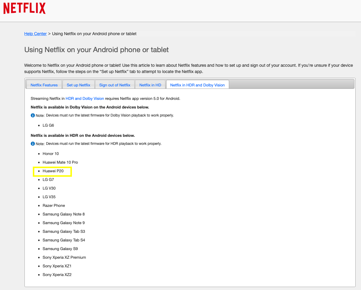Switch to the Netflix Features tab
361x290 pixels.
point(44,85)
